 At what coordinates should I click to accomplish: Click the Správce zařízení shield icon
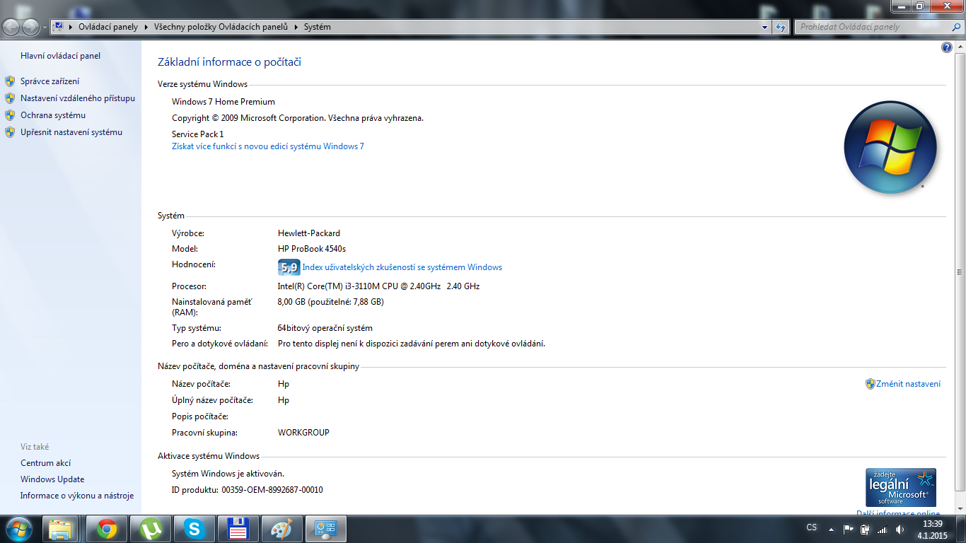click(10, 81)
